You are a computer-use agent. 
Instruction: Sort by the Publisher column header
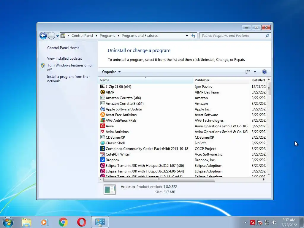click(221, 80)
